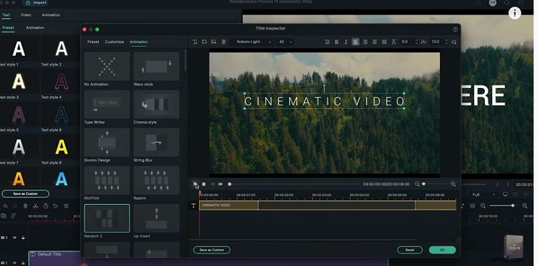This screenshot has height=266, width=538.
Task: Switch to the Customize tab
Action: click(x=114, y=42)
